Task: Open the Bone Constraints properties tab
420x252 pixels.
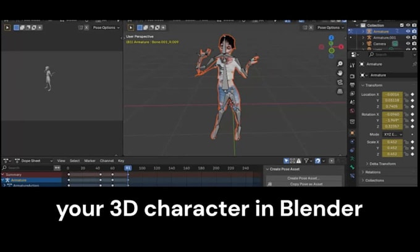Action: (352, 176)
